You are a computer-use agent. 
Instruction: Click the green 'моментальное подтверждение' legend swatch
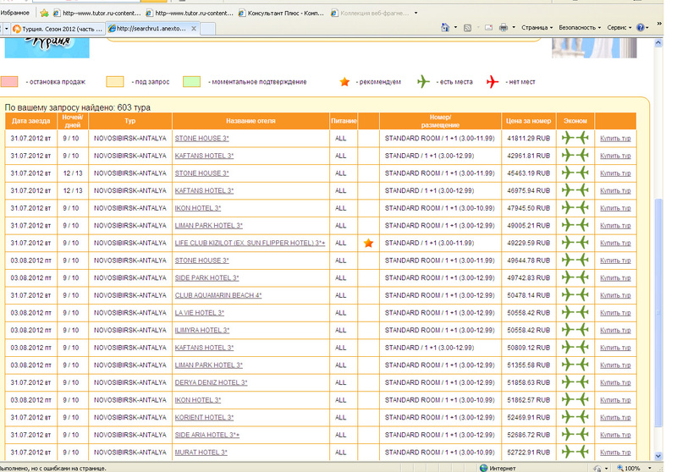[192, 82]
